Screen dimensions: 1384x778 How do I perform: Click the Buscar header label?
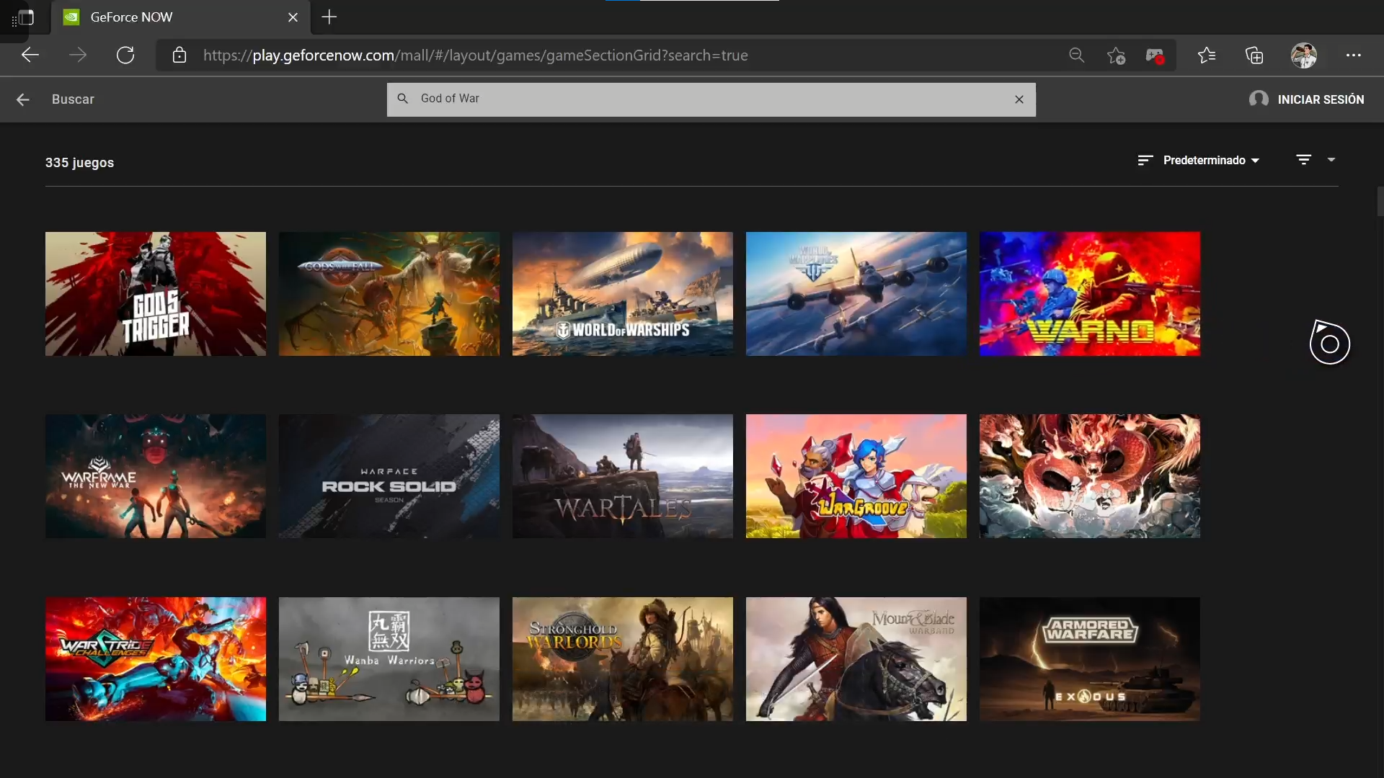[x=73, y=99]
